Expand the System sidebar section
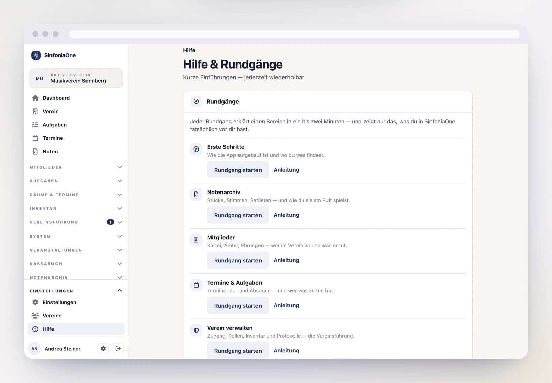 (76, 236)
